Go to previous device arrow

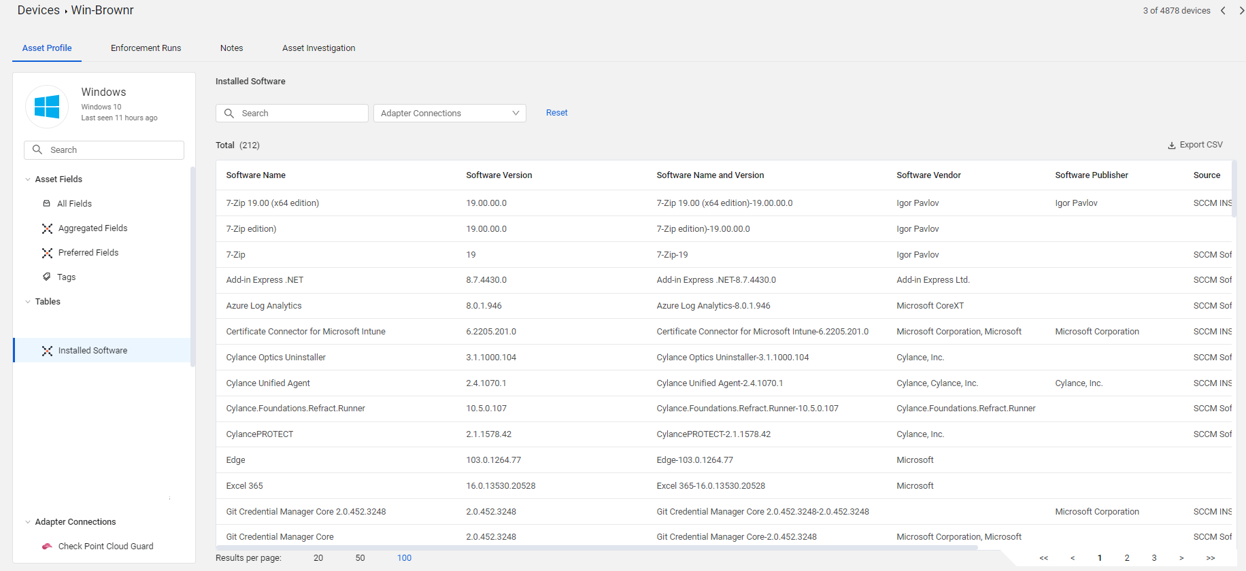(1223, 10)
